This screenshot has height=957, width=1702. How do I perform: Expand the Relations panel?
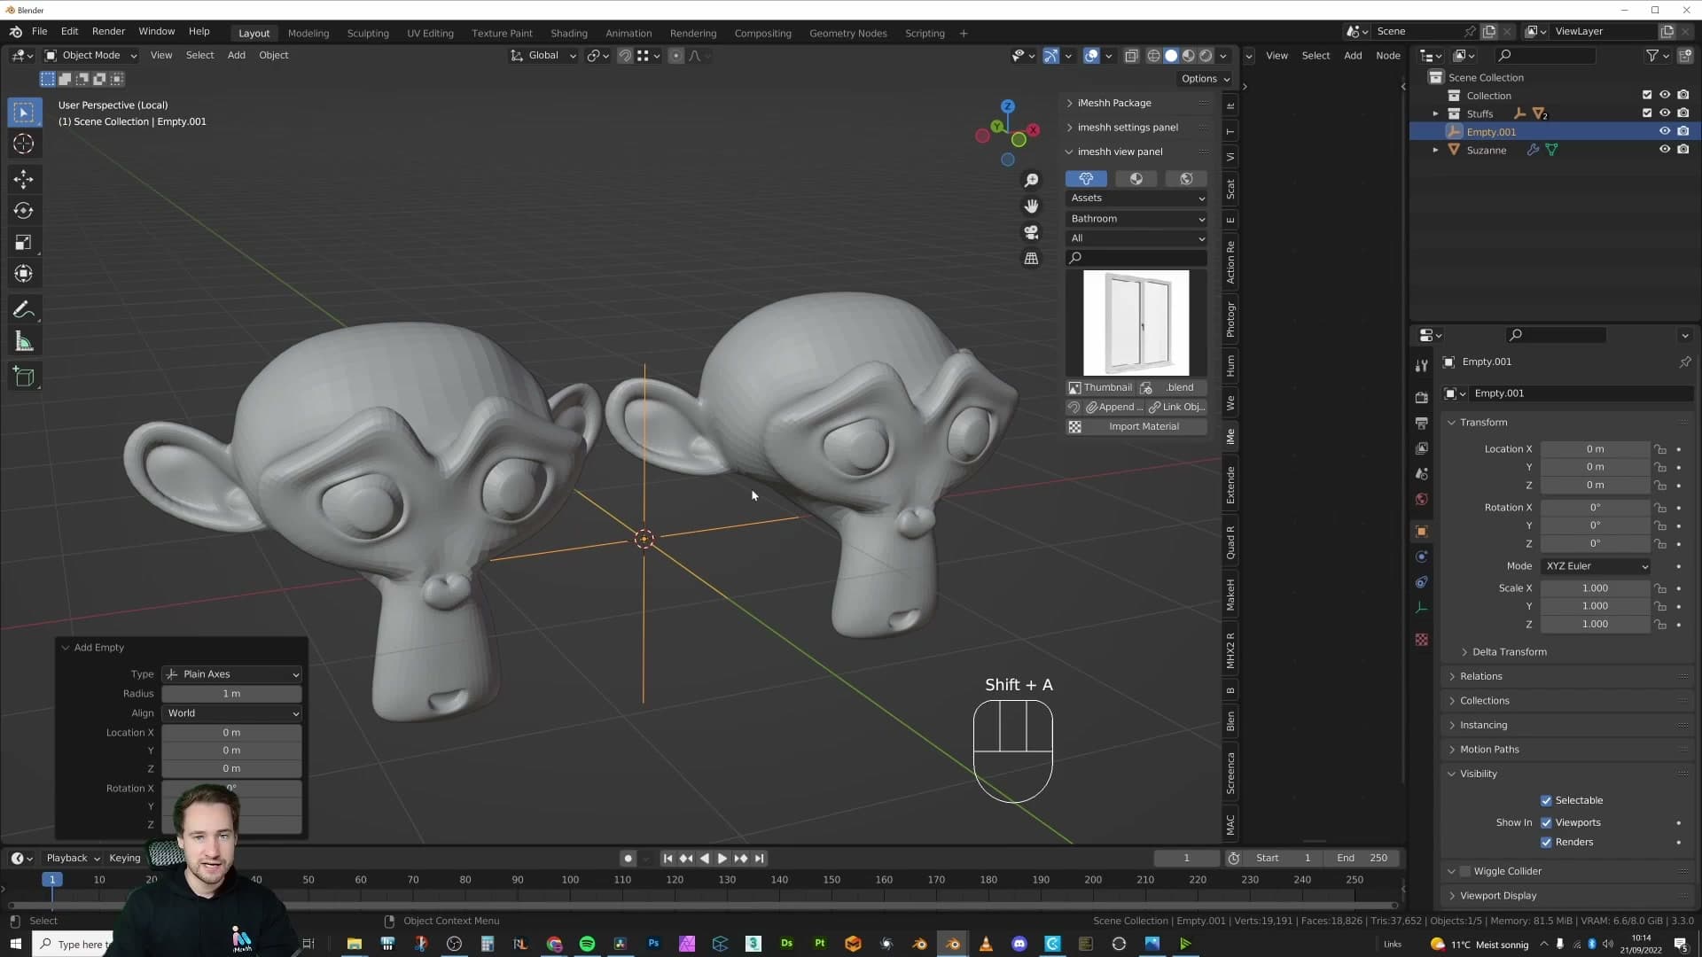[x=1481, y=677]
